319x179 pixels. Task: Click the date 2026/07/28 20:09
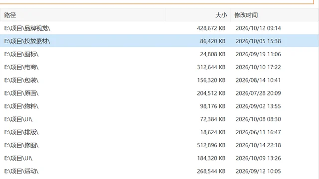pos(258,93)
